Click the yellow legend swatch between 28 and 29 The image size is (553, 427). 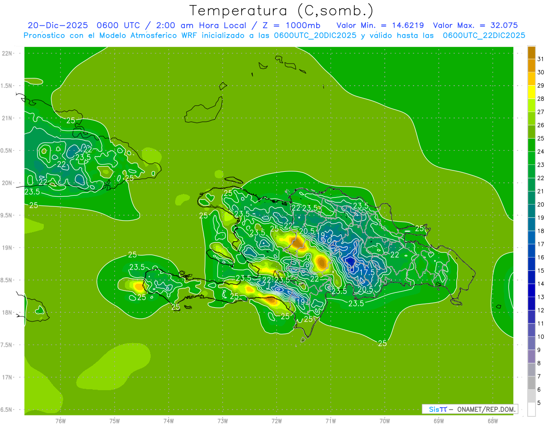[531, 92]
